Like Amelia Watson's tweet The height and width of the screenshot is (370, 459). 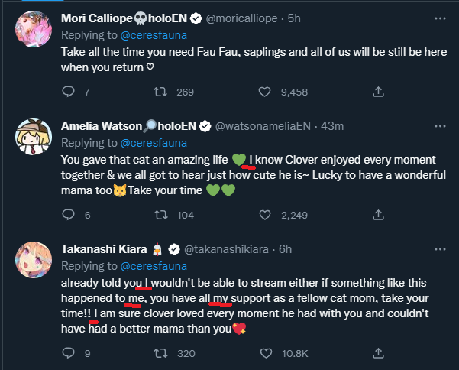click(x=264, y=216)
